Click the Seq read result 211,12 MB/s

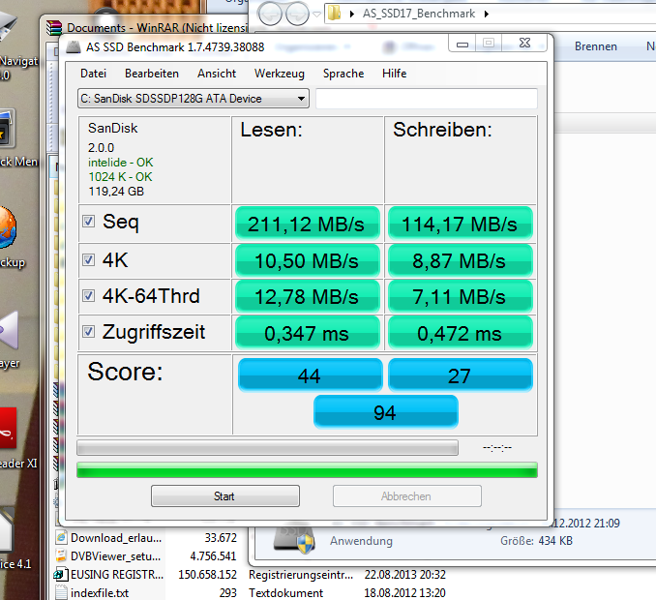coord(307,224)
